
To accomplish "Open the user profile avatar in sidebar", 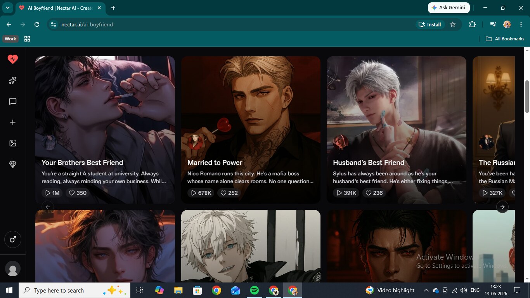I will click(13, 269).
